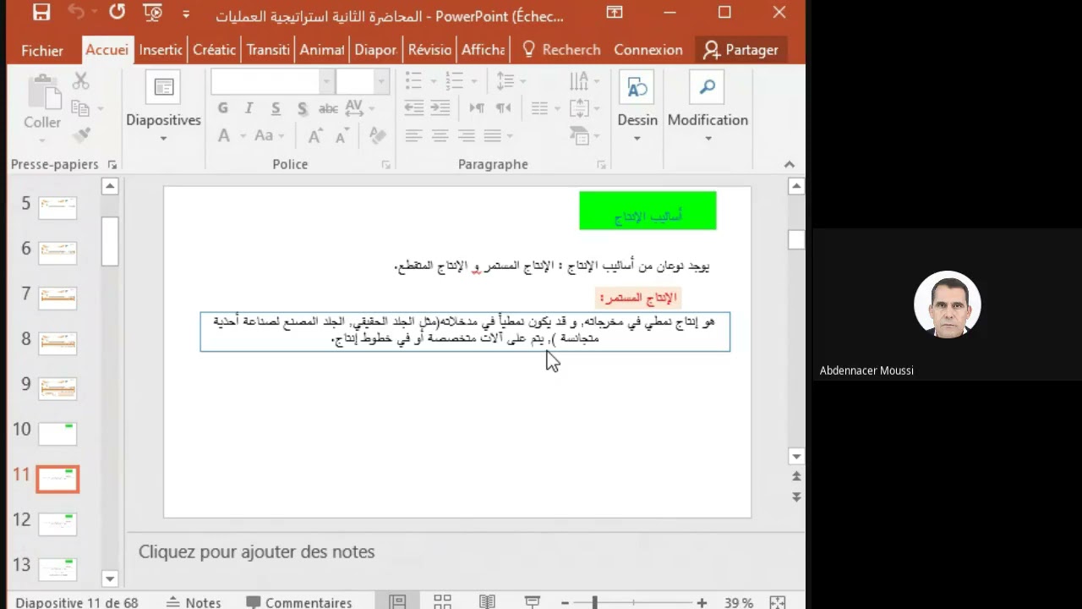Open the font name combo box
Viewport: 1082px width, 609px height.
pyautogui.click(x=272, y=82)
